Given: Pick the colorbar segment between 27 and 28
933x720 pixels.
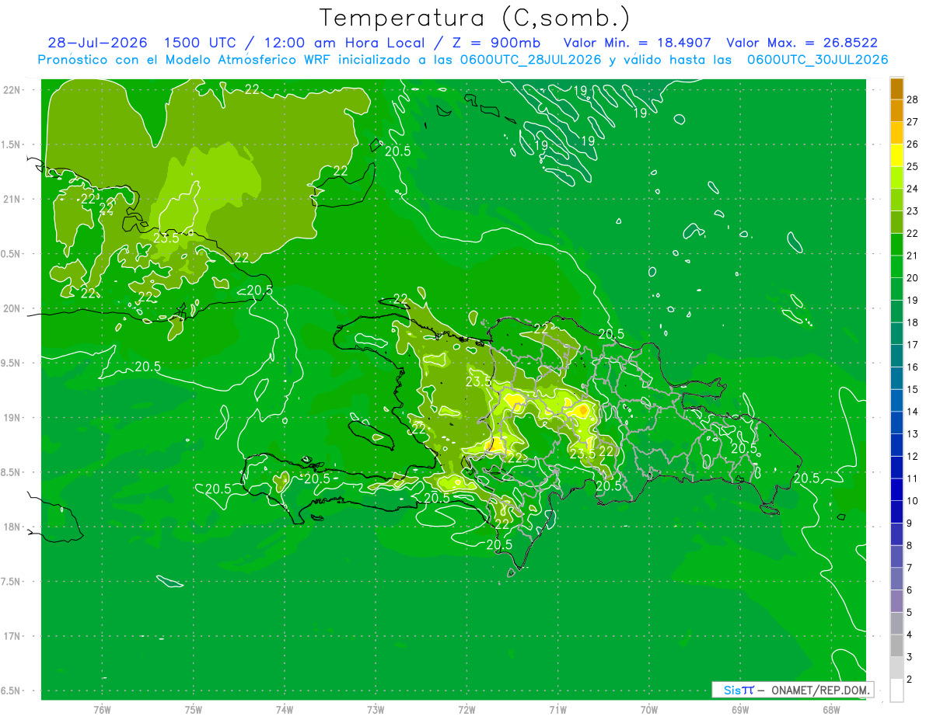Looking at the screenshot, I should pos(896,110).
